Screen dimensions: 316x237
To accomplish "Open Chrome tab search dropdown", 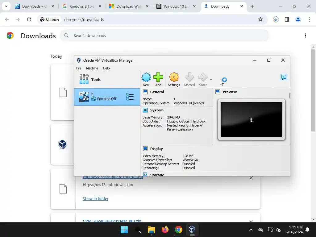I will pos(6,6).
